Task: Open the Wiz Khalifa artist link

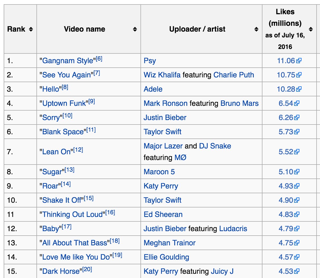Action: point(162,75)
